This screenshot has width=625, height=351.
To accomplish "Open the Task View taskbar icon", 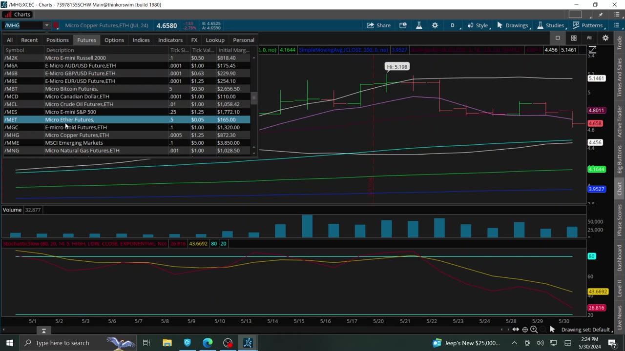I will [x=146, y=343].
